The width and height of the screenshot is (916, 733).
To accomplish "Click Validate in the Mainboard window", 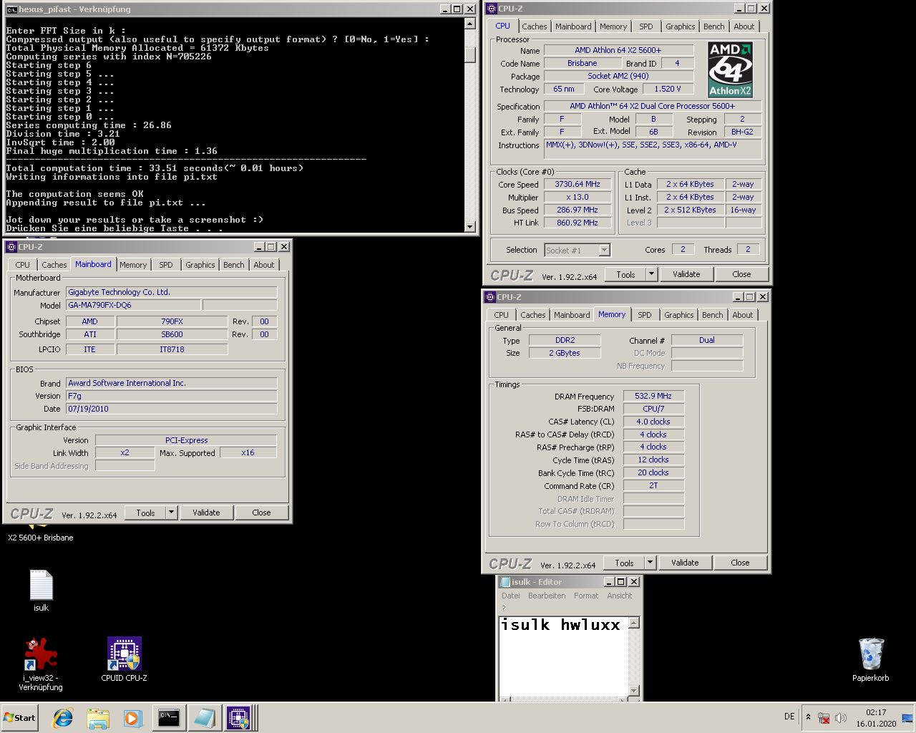I will [206, 513].
